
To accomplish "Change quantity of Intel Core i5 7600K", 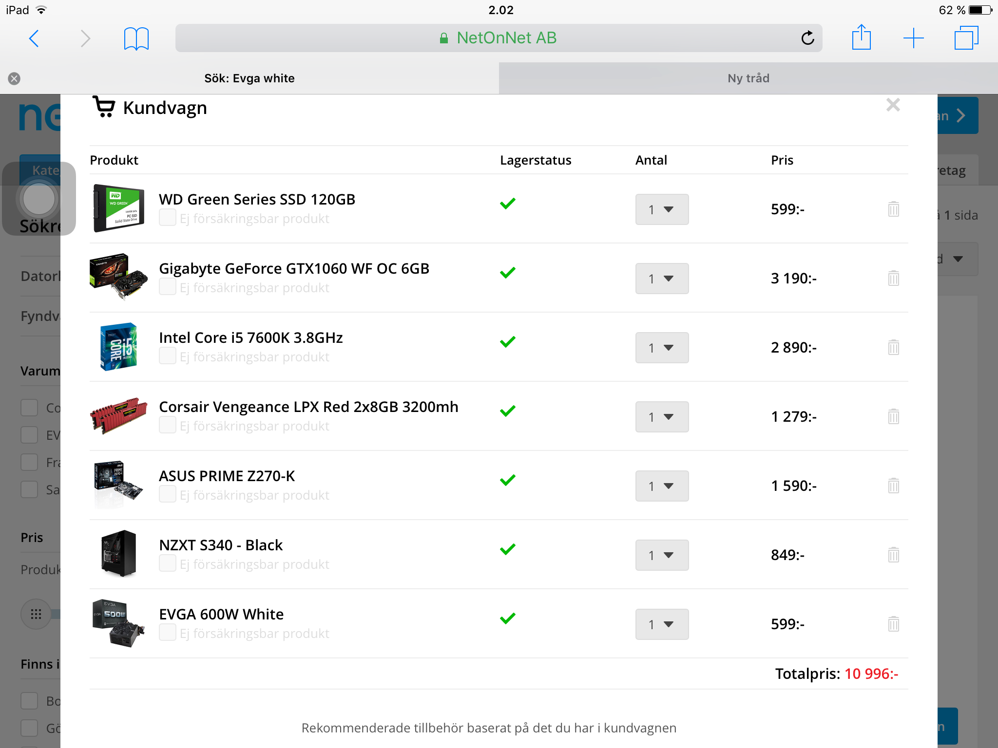I will point(662,348).
